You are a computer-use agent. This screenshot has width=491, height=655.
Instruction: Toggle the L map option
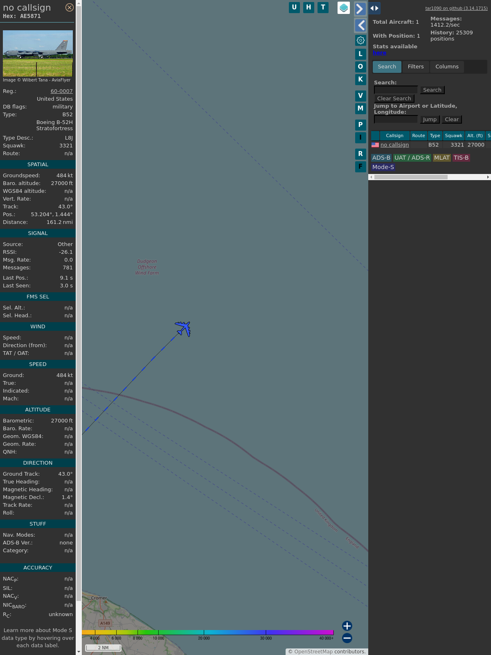tap(360, 54)
